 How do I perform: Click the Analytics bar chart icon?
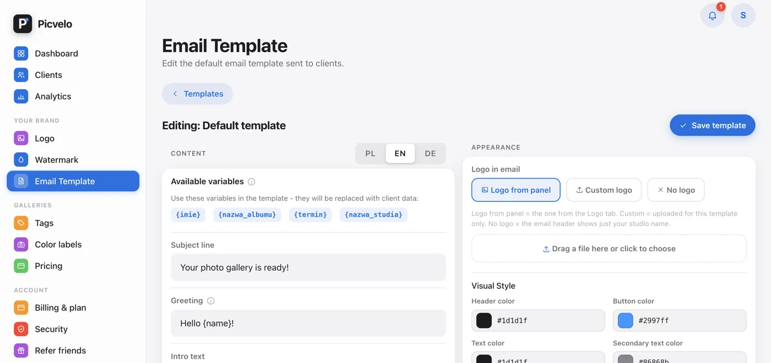21,96
